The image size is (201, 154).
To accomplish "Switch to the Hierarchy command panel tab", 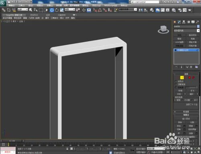I will [184, 22].
